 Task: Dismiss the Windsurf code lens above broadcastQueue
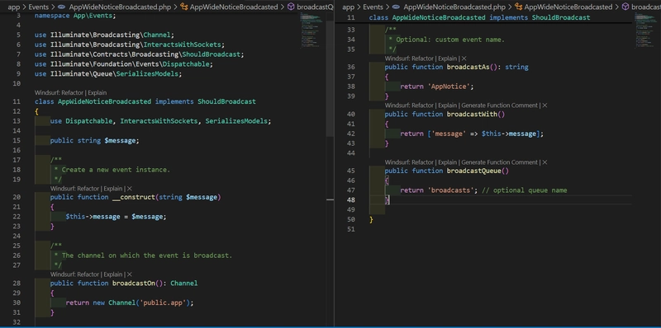point(544,162)
